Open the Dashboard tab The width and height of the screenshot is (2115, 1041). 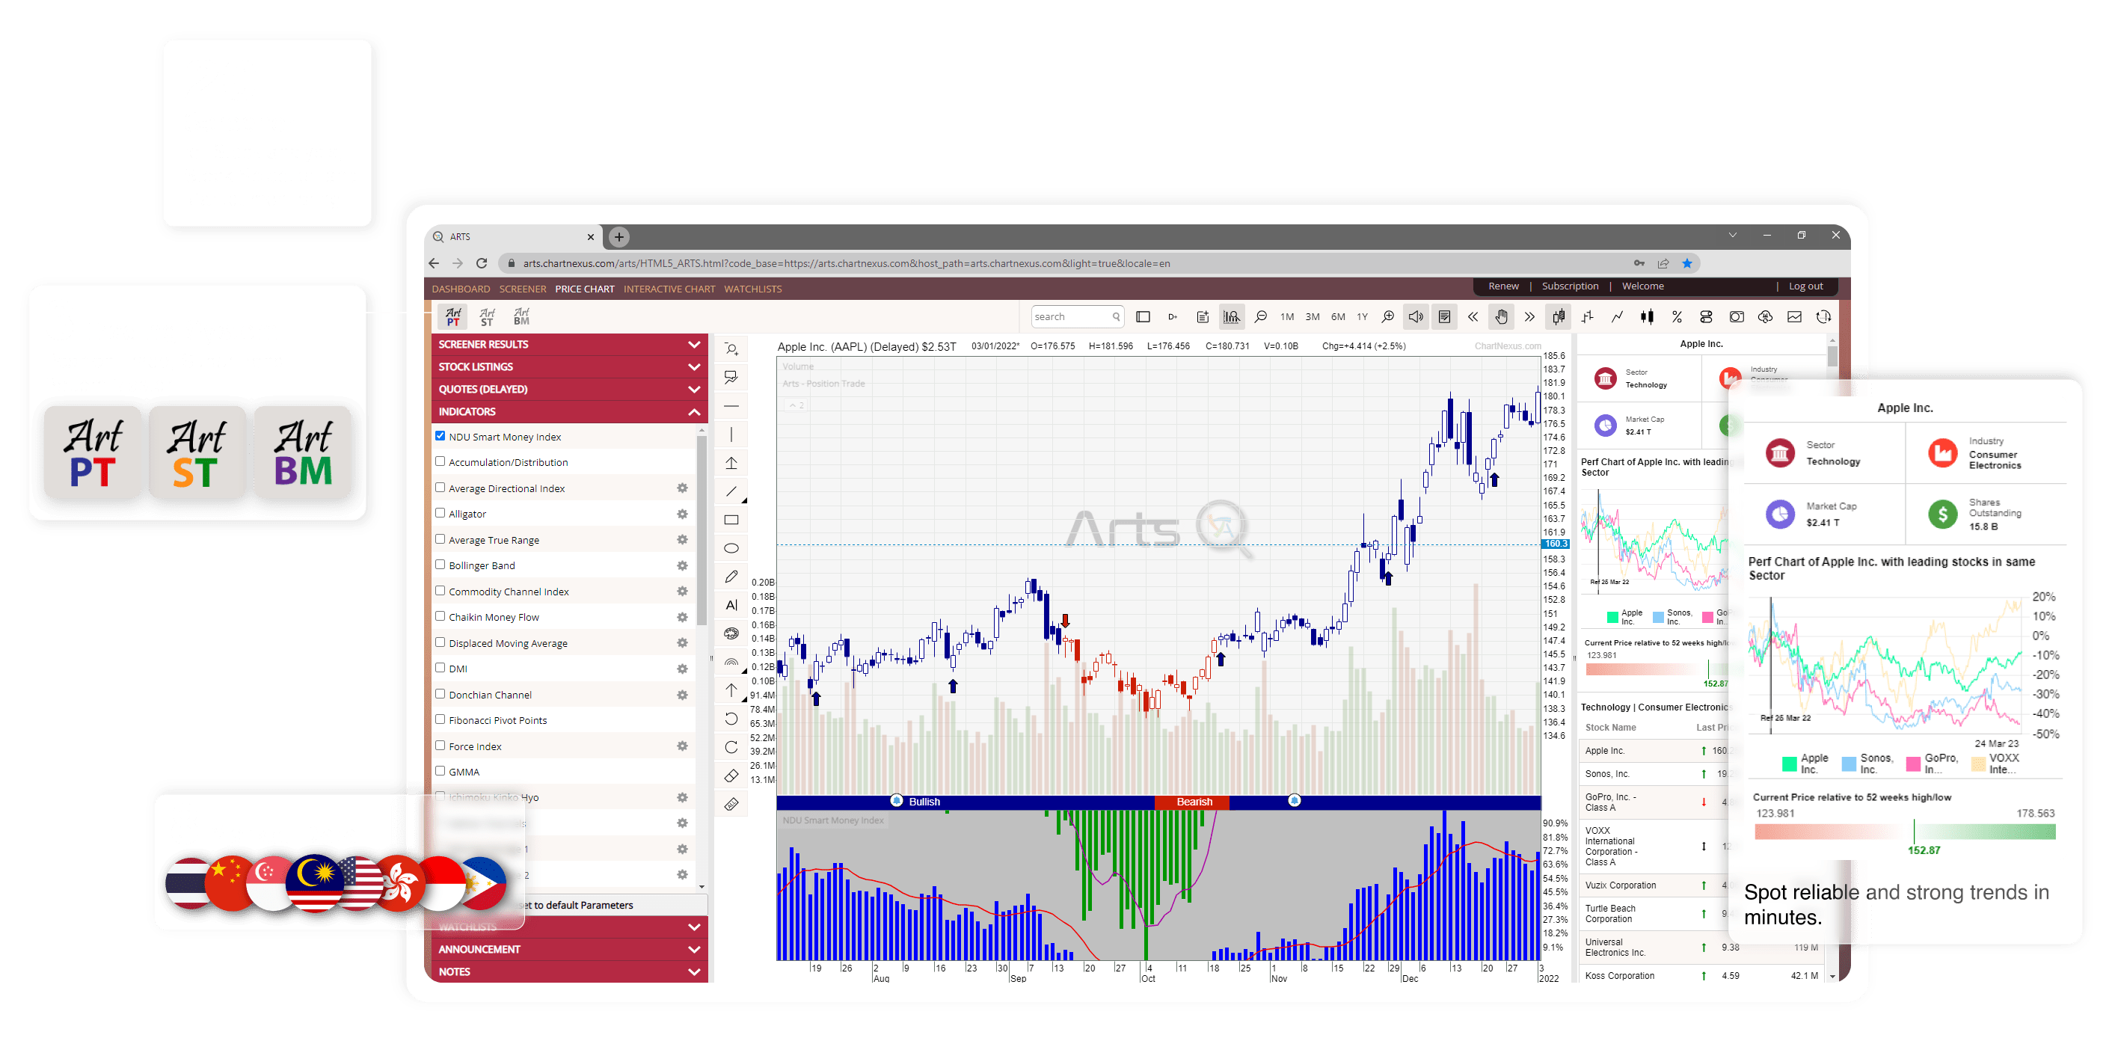pos(461,289)
